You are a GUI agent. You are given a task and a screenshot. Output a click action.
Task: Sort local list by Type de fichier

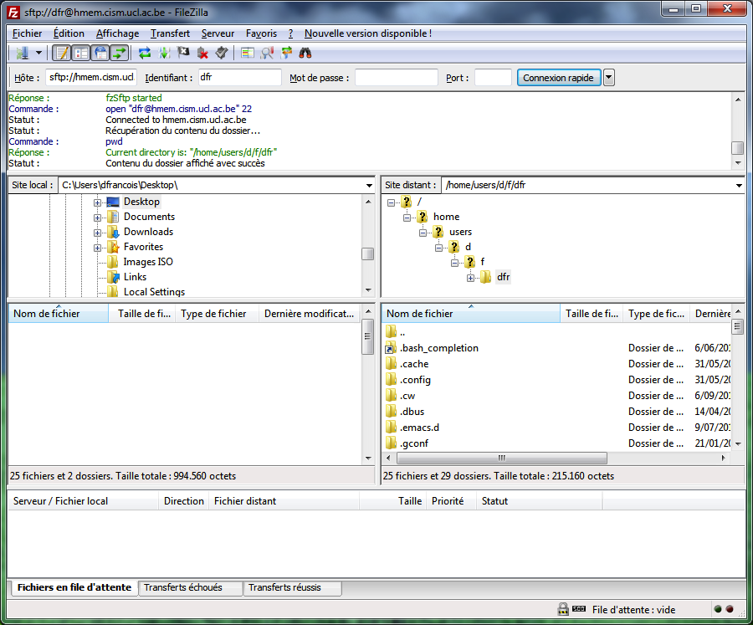pos(217,314)
